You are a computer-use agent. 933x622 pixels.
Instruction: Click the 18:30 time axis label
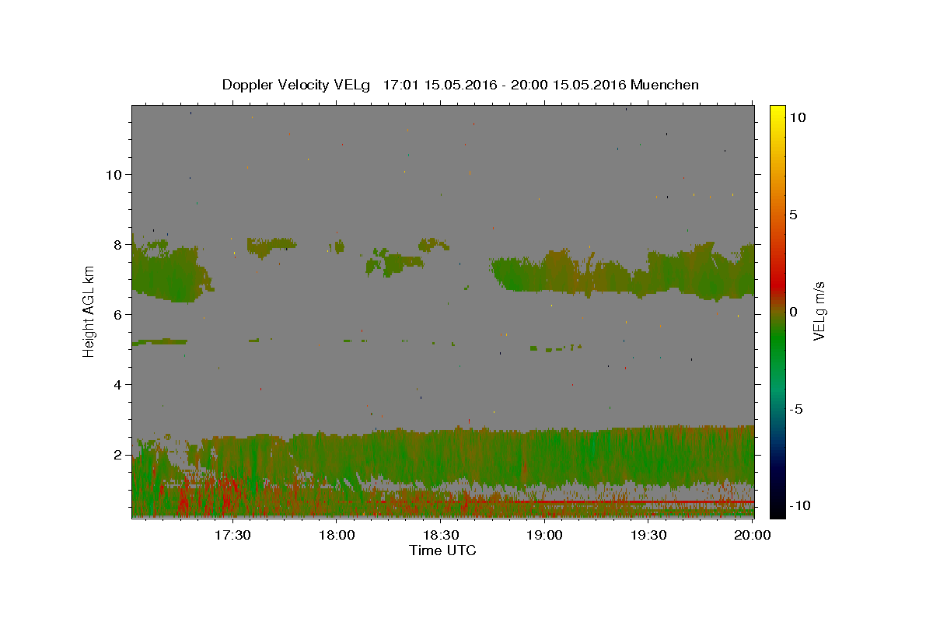click(x=440, y=535)
